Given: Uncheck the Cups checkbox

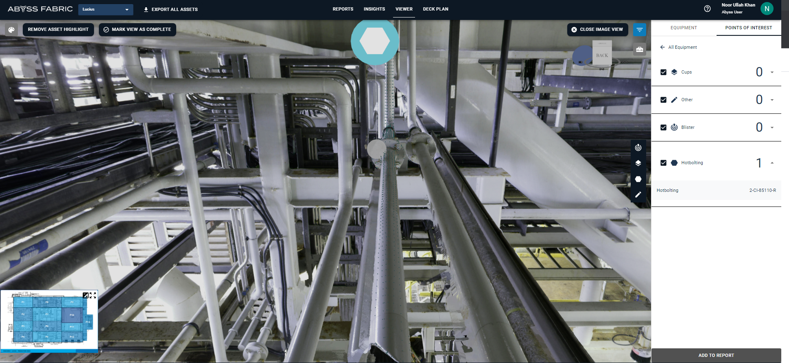Looking at the screenshot, I should [663, 72].
